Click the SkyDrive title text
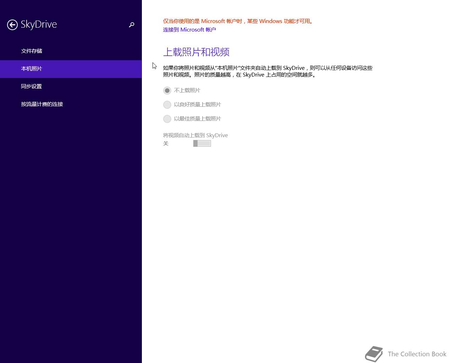The image size is (454, 363). pyautogui.click(x=39, y=24)
